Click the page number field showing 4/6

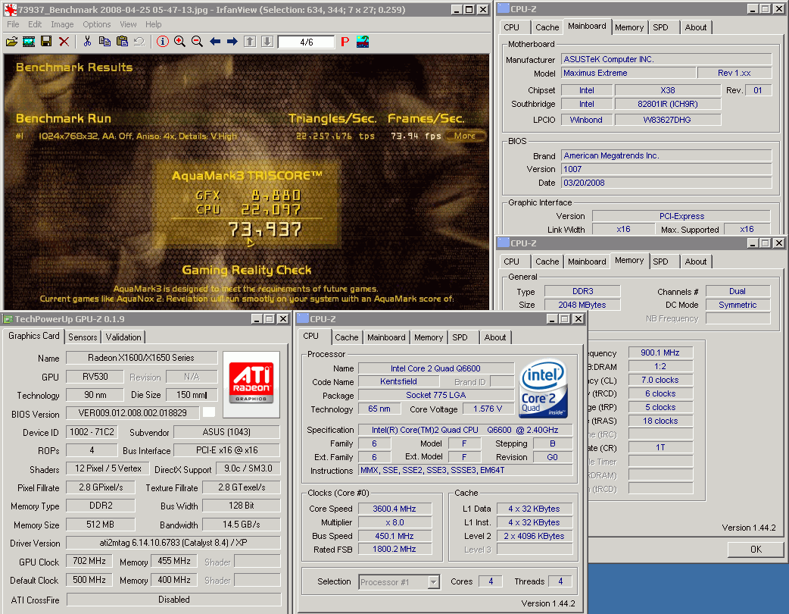pos(307,42)
